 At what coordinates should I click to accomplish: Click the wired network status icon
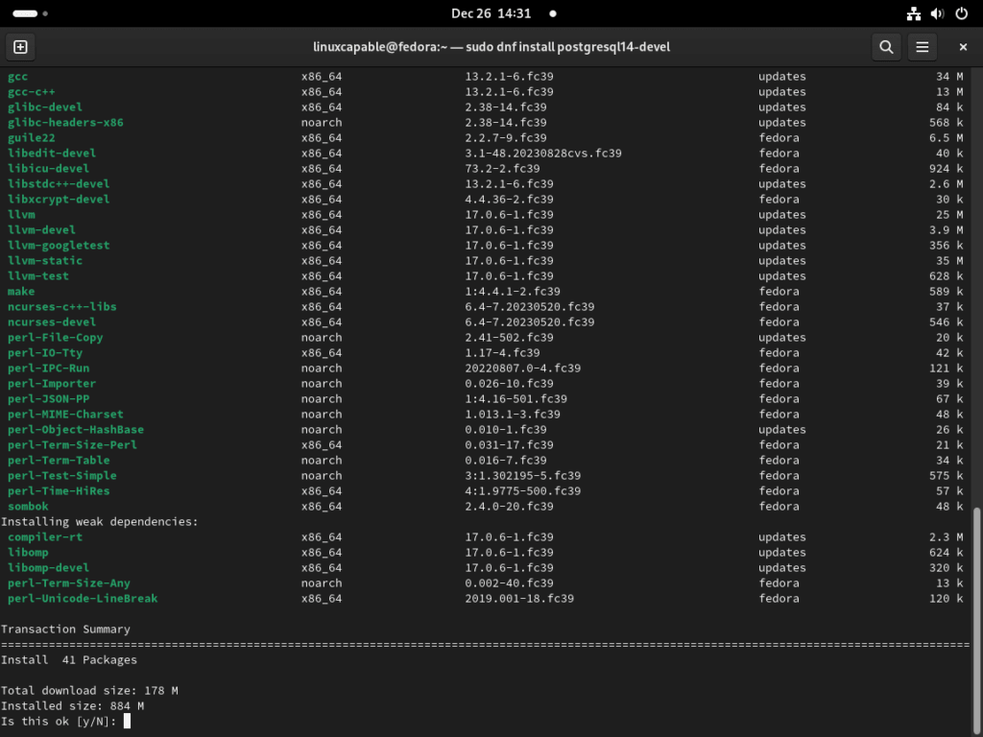(x=912, y=13)
